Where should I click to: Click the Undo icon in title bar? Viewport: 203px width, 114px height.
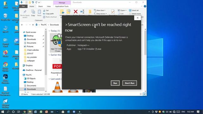point(33,2)
